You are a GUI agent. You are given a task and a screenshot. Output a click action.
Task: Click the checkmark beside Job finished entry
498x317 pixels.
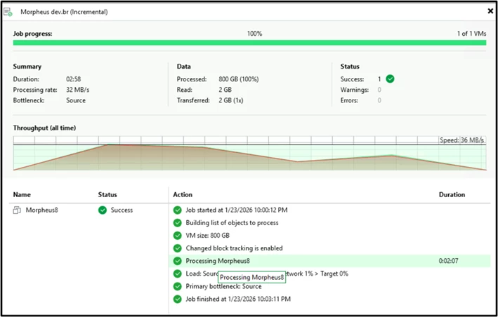click(177, 299)
